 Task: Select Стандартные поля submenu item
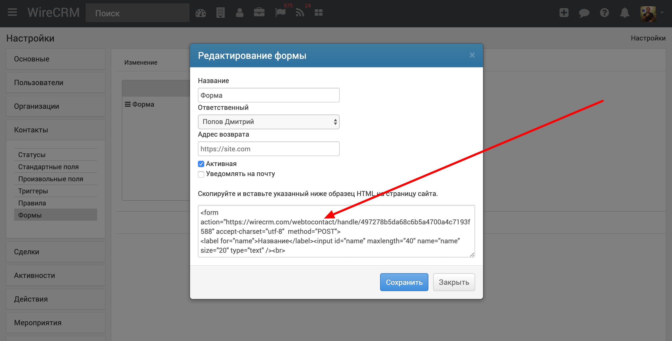tap(56, 167)
